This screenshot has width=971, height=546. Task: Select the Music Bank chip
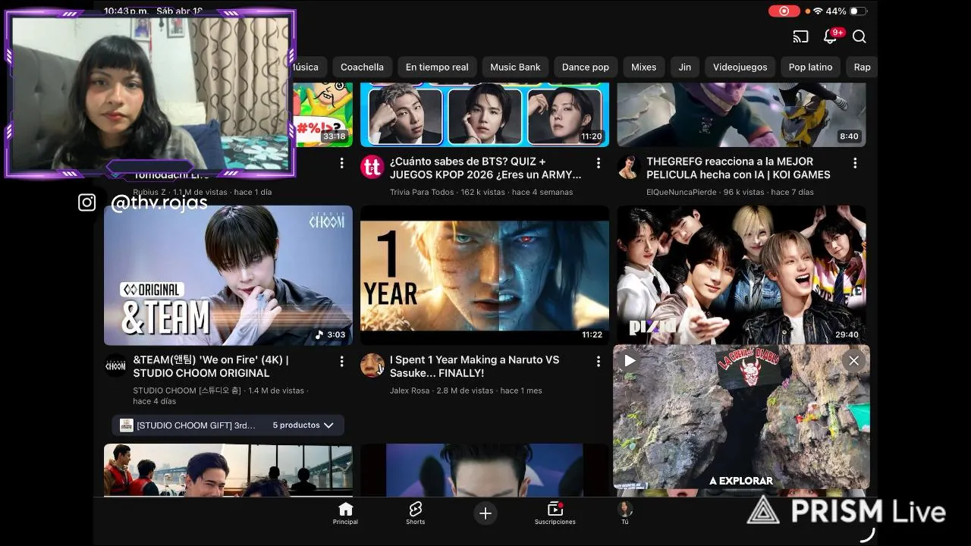[515, 67]
